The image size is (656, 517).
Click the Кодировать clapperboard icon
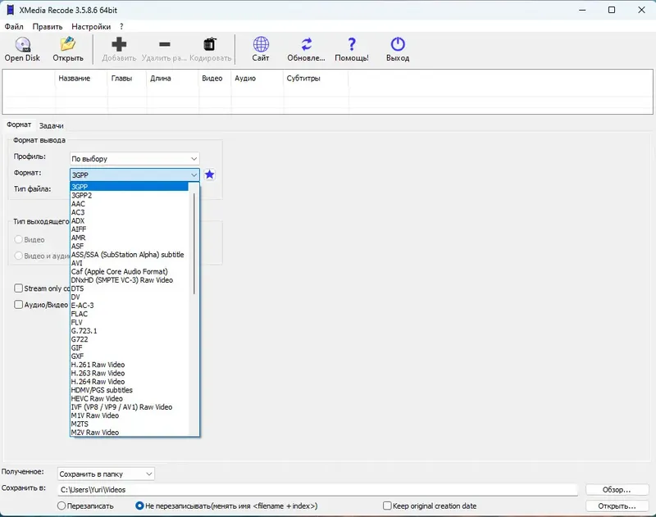pyautogui.click(x=210, y=44)
